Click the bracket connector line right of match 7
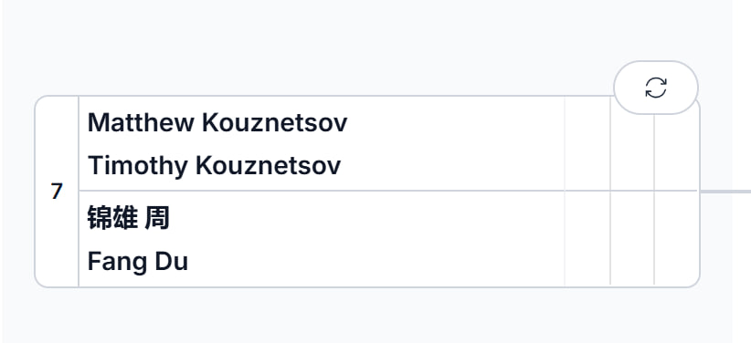 pos(725,192)
